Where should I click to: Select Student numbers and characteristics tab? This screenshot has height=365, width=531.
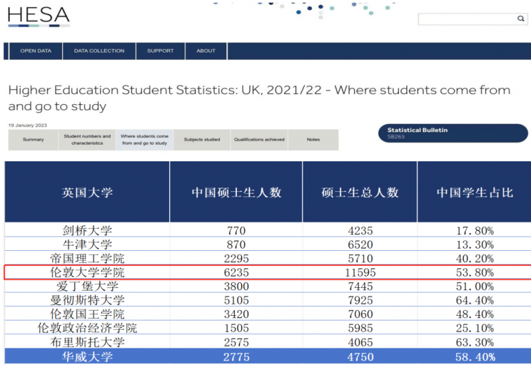(x=87, y=140)
